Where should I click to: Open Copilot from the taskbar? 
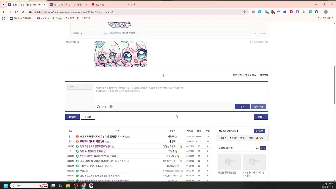[x=60, y=186]
